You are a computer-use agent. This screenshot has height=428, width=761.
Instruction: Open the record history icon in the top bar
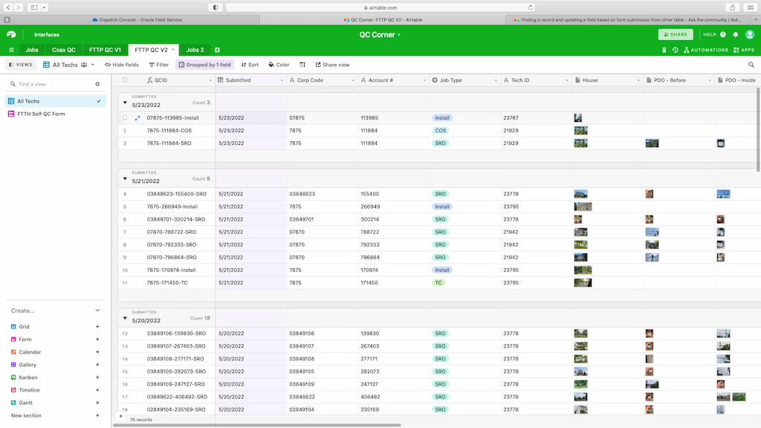[675, 50]
